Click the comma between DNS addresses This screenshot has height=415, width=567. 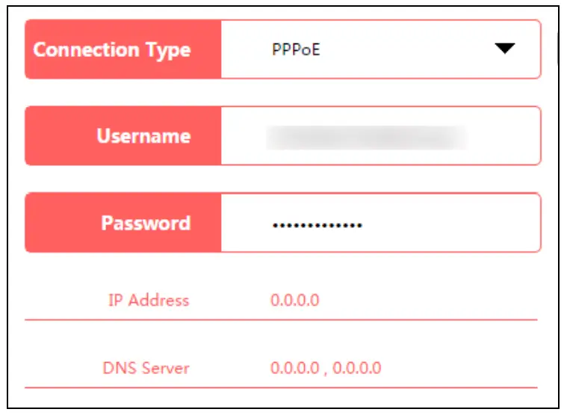326,371
